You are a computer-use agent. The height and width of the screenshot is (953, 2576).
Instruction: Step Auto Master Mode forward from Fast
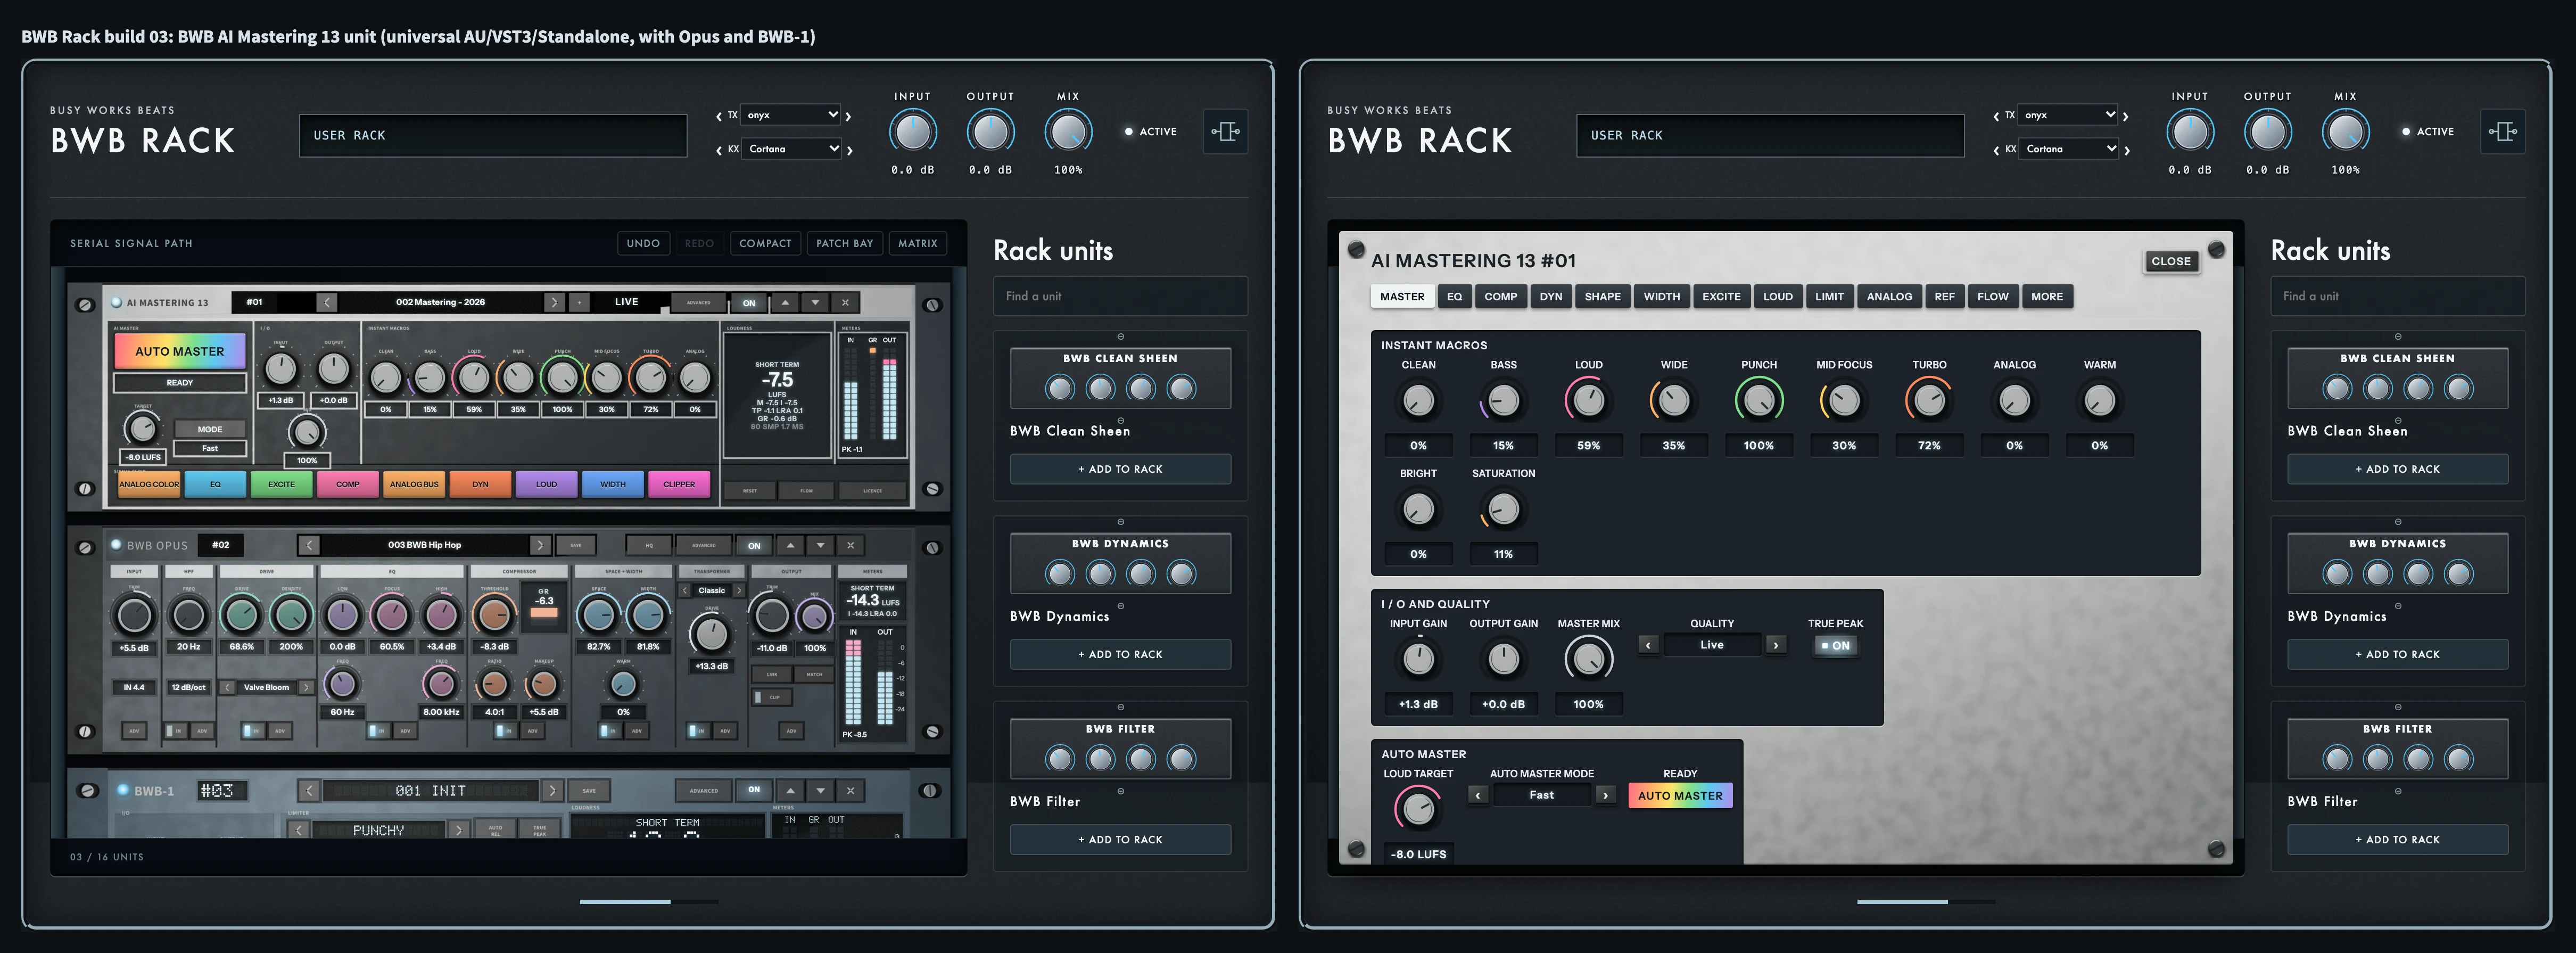[x=1605, y=795]
